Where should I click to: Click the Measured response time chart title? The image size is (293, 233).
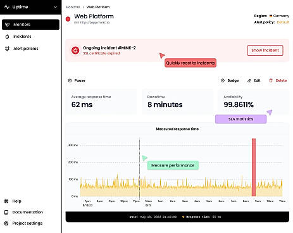point(177,129)
